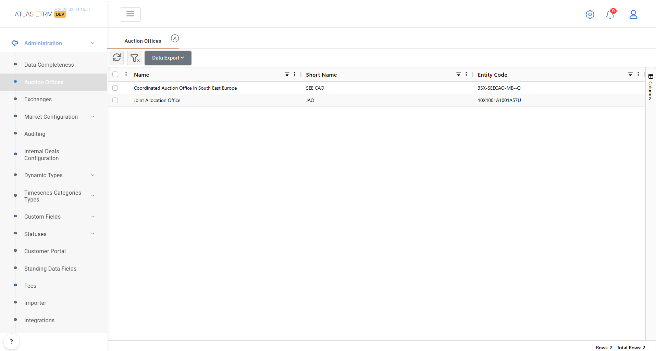Open Exchanges in sidebar
656x351 pixels.
coord(38,99)
